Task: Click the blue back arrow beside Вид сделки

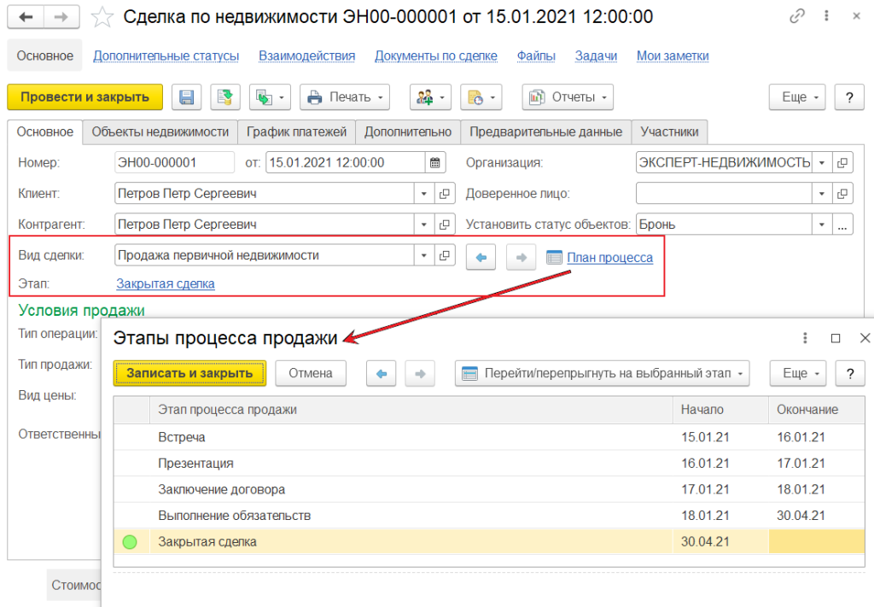Action: click(x=481, y=258)
